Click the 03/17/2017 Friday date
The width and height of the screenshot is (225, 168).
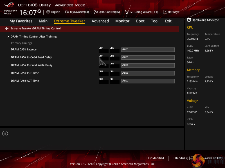click(10, 12)
